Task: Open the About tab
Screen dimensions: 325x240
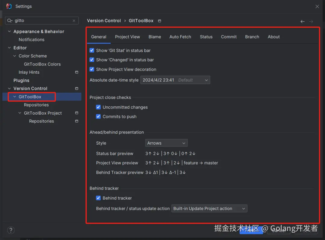Action: coord(274,37)
